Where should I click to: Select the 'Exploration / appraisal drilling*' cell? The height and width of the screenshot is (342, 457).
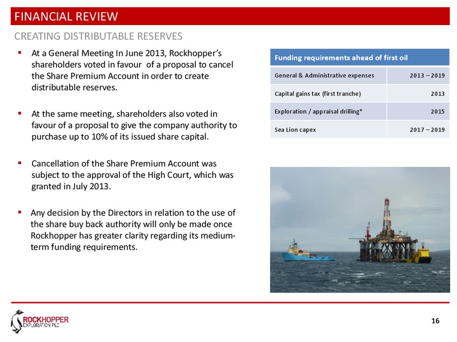(328, 112)
